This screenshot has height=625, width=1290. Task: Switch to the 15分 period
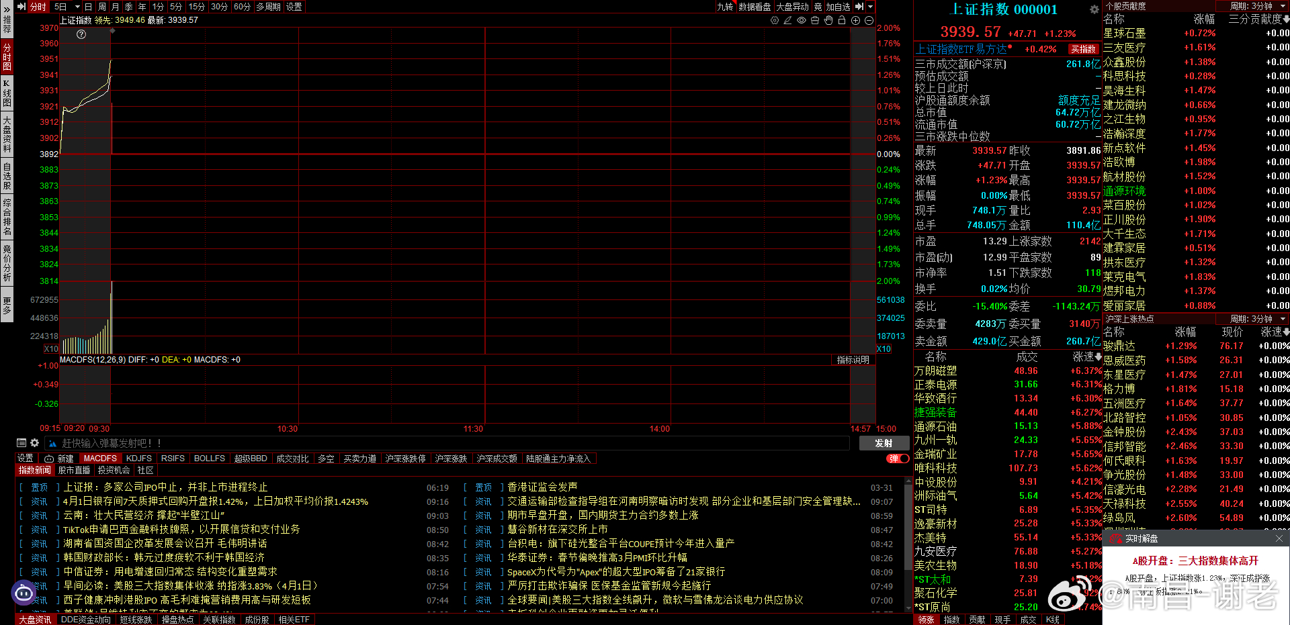point(196,7)
